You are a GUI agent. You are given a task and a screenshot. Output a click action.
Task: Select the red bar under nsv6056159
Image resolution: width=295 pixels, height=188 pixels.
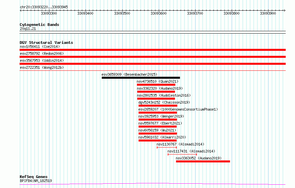[x=158, y=134]
